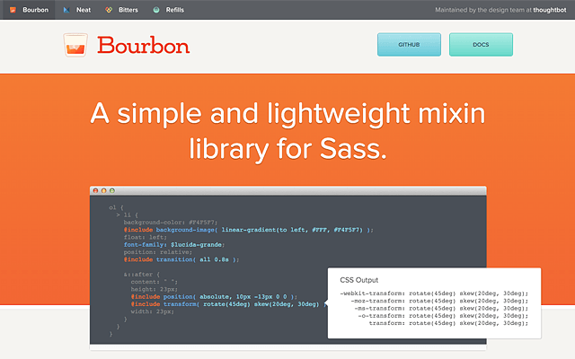Viewport: 575px width, 359px height.
Task: Click the 'position: relative;' code line
Action: pos(158,252)
